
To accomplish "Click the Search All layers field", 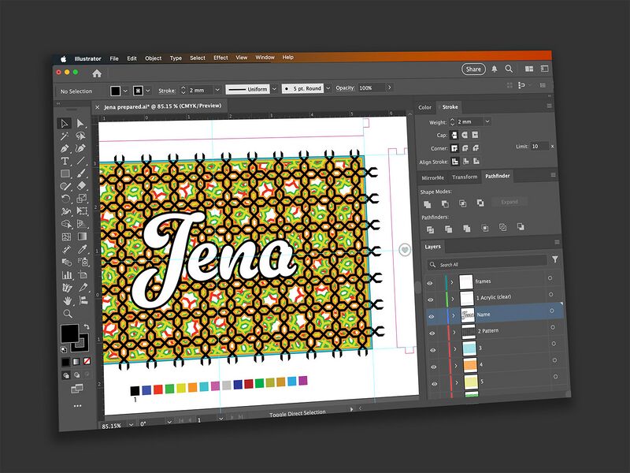I will pos(487,263).
